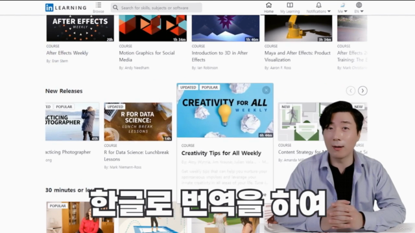Viewport: 415px width, 233px height.
Task: Open After Effects Weekly thumbnail
Action: [x=80, y=28]
